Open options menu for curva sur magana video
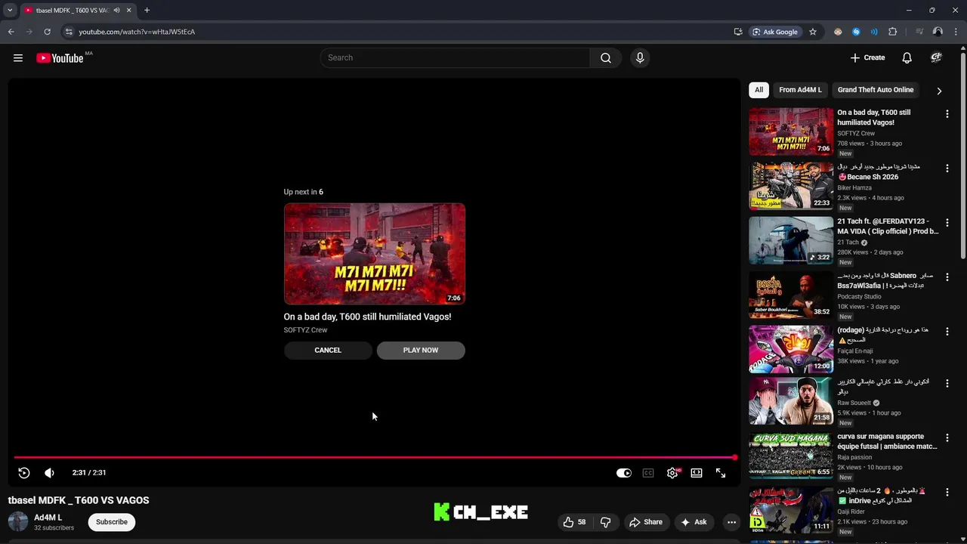This screenshot has width=967, height=544. point(947,438)
